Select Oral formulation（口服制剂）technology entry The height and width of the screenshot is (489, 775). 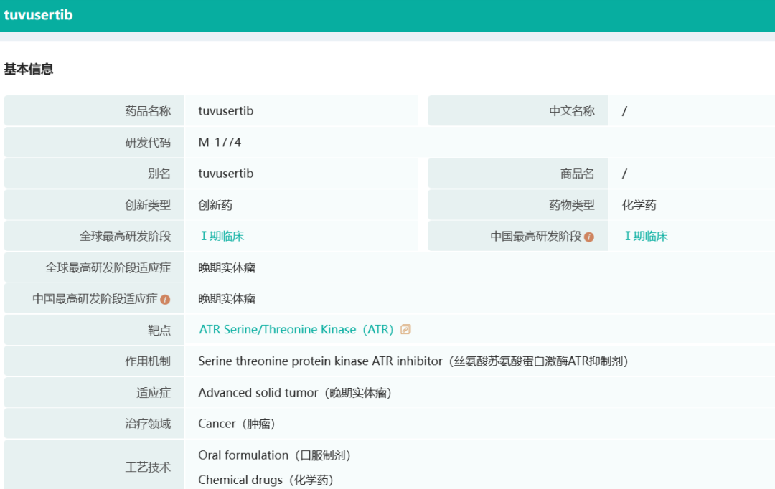point(274,455)
